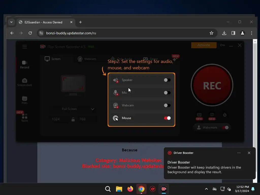
Task: Show hidden system tray icons
Action: pos(206,189)
